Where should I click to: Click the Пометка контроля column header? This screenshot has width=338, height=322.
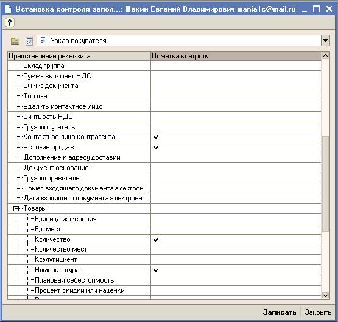(x=236, y=56)
